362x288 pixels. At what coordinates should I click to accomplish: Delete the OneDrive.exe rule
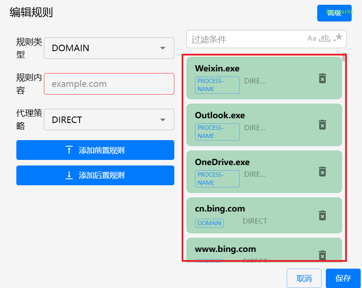click(322, 172)
